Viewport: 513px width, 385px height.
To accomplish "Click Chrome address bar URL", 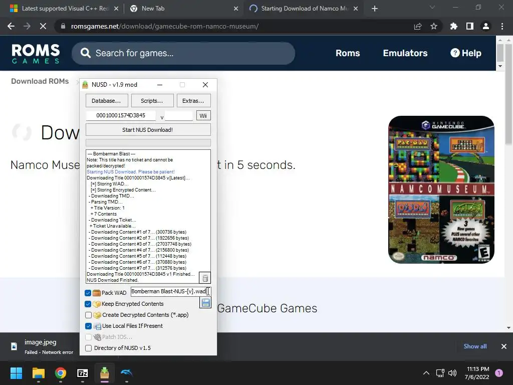I will click(x=164, y=26).
